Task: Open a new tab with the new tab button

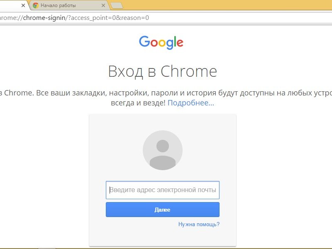Action: tap(117, 6)
